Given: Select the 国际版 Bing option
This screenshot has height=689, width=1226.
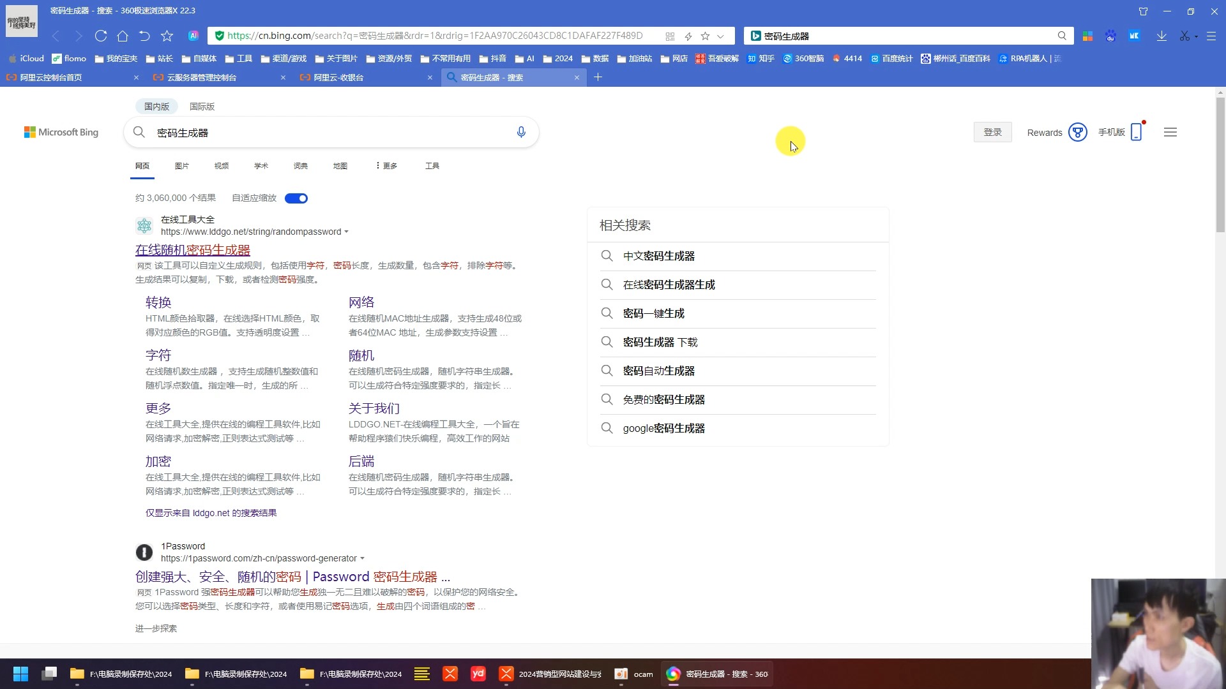Looking at the screenshot, I should click(202, 107).
